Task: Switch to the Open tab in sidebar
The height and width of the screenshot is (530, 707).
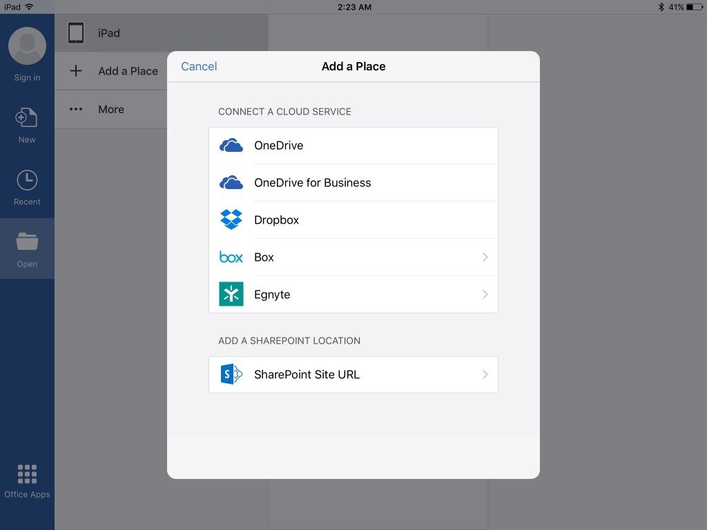Action: [x=27, y=248]
